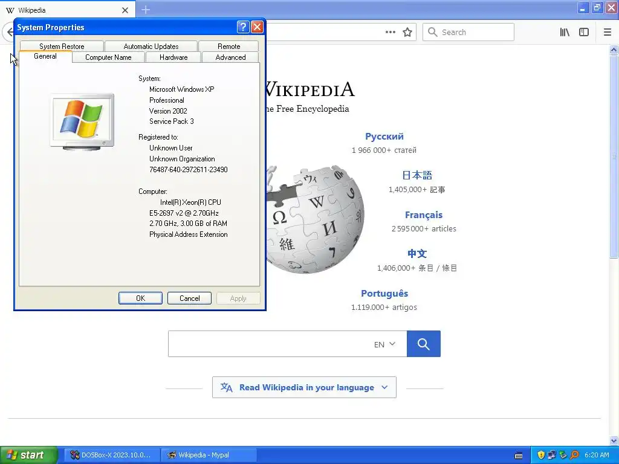Click the Windows XP monitor logo
Image resolution: width=619 pixels, height=464 pixels.
point(82,121)
